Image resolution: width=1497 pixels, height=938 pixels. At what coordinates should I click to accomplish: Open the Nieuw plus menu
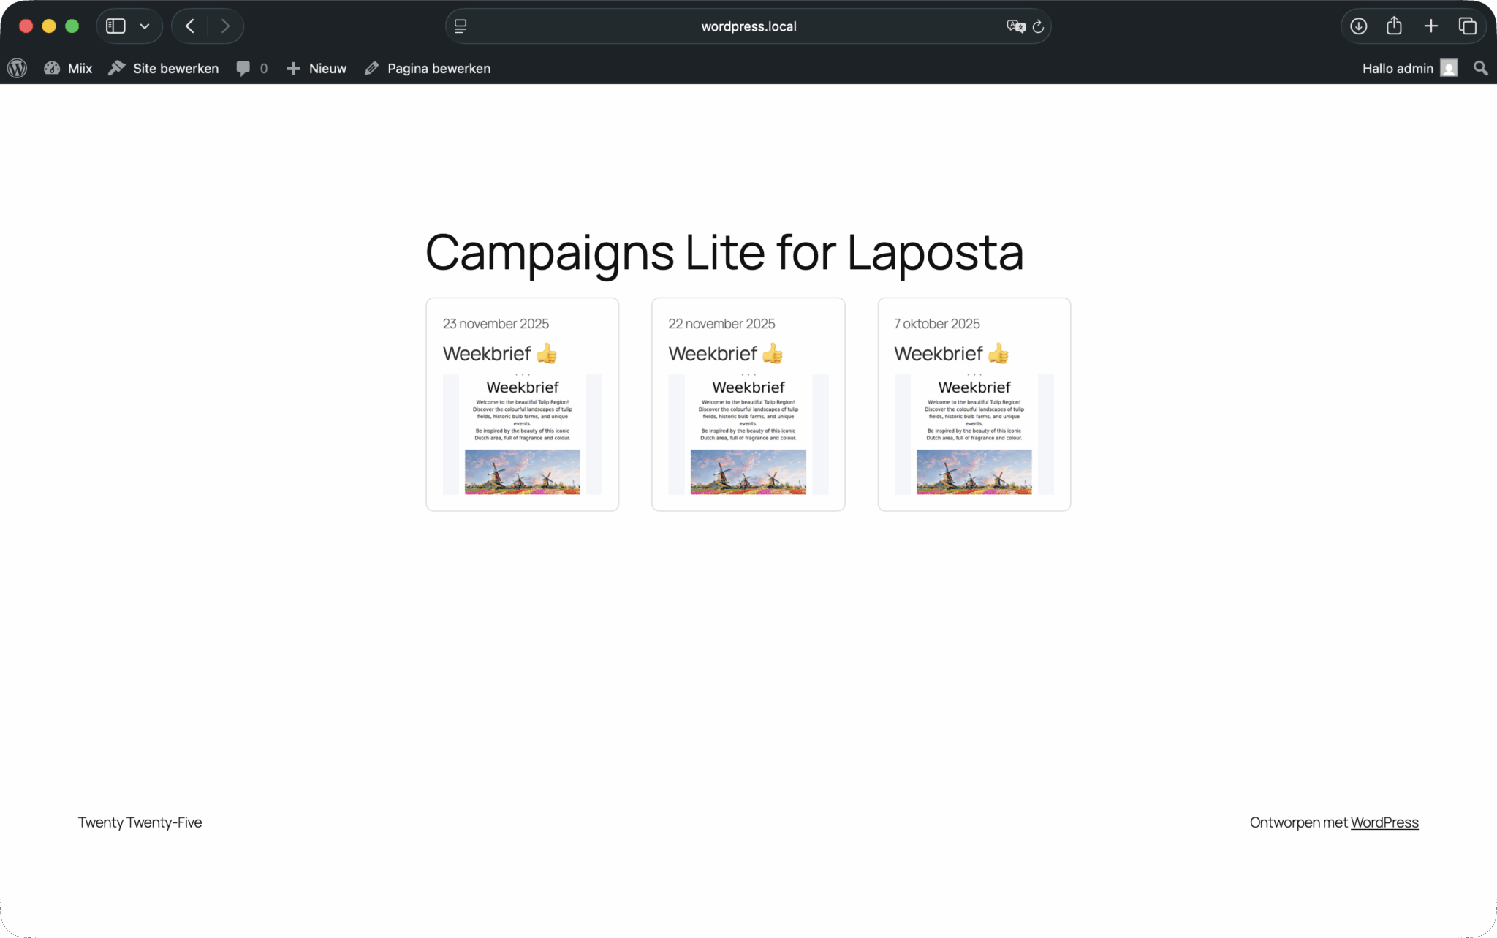click(x=317, y=68)
